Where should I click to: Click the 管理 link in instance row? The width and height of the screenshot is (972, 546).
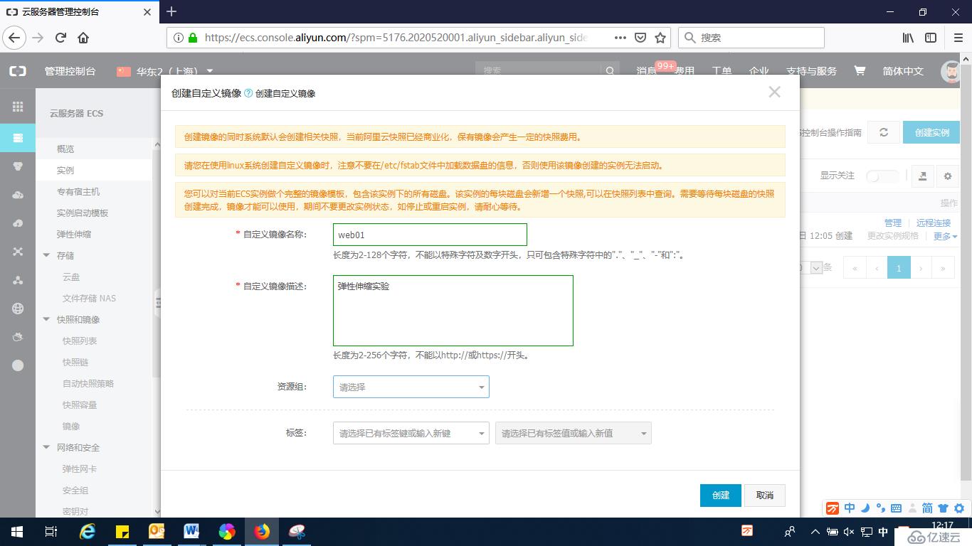point(892,223)
